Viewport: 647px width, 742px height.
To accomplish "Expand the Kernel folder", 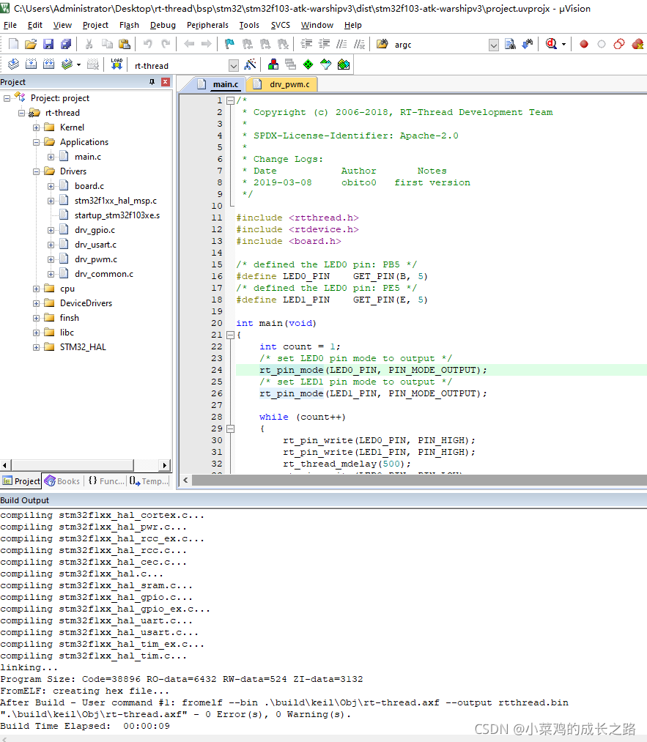I will click(x=37, y=127).
